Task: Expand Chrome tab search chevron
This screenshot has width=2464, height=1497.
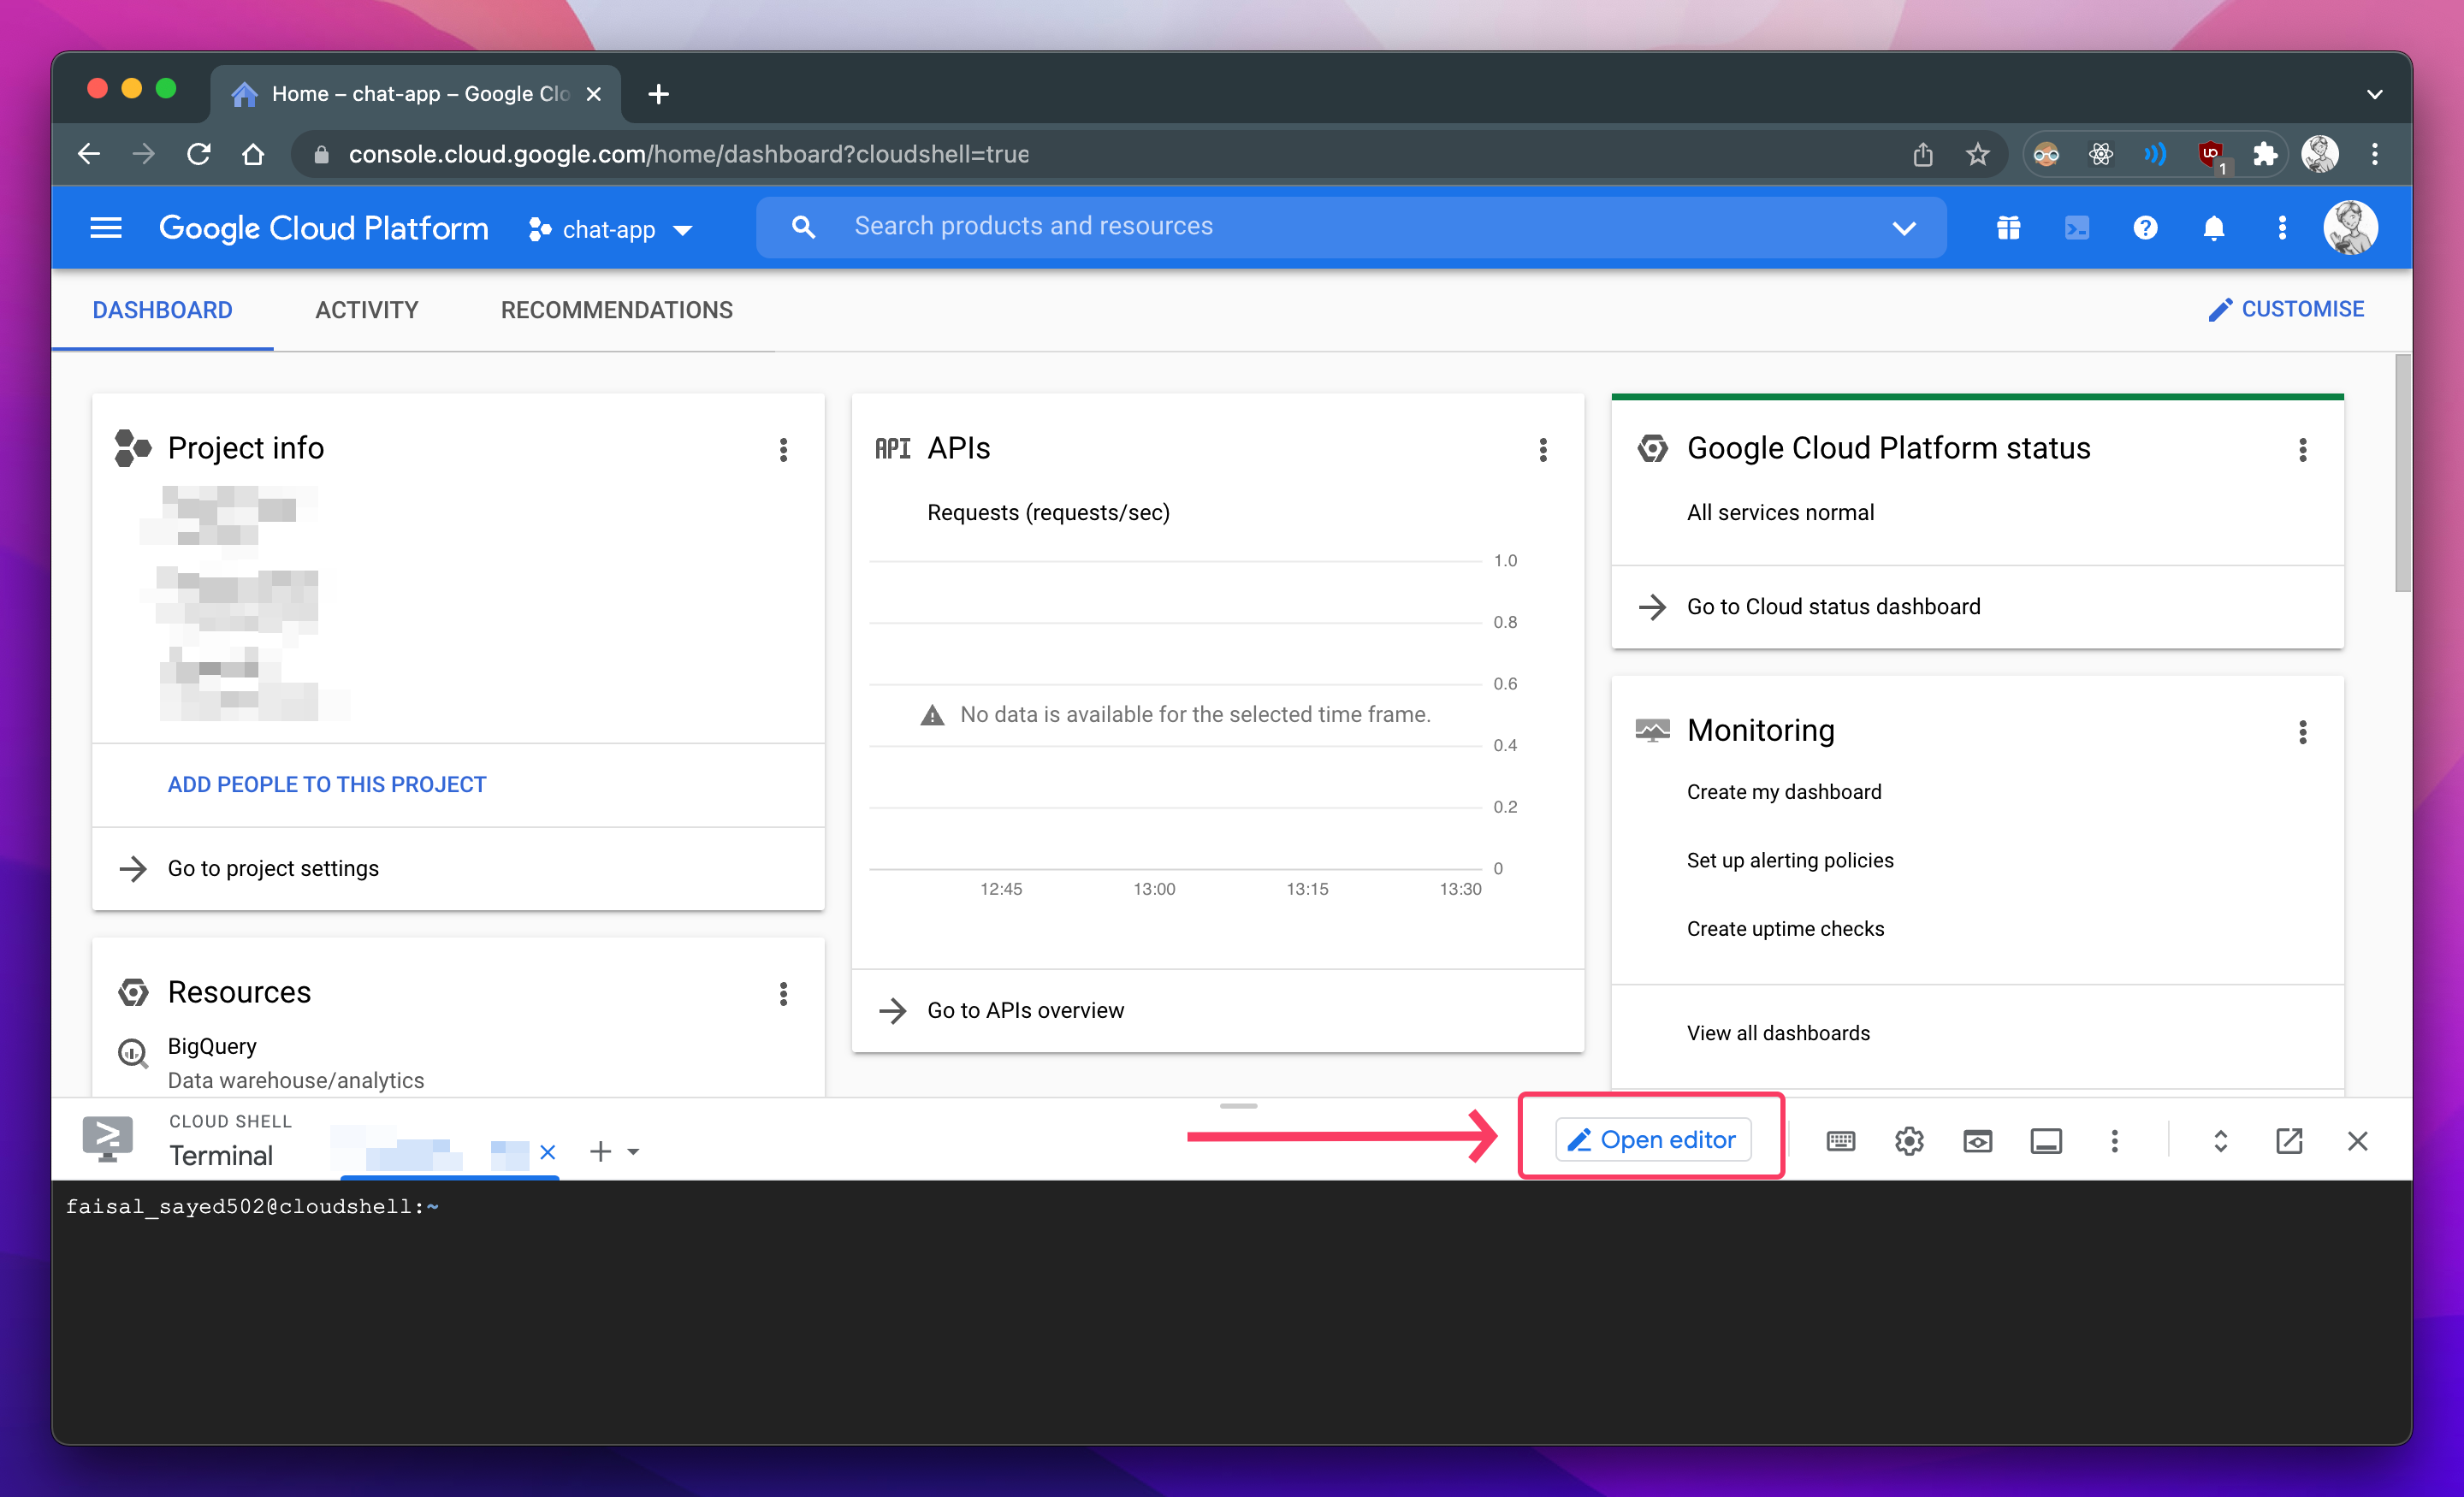Action: [x=2374, y=94]
